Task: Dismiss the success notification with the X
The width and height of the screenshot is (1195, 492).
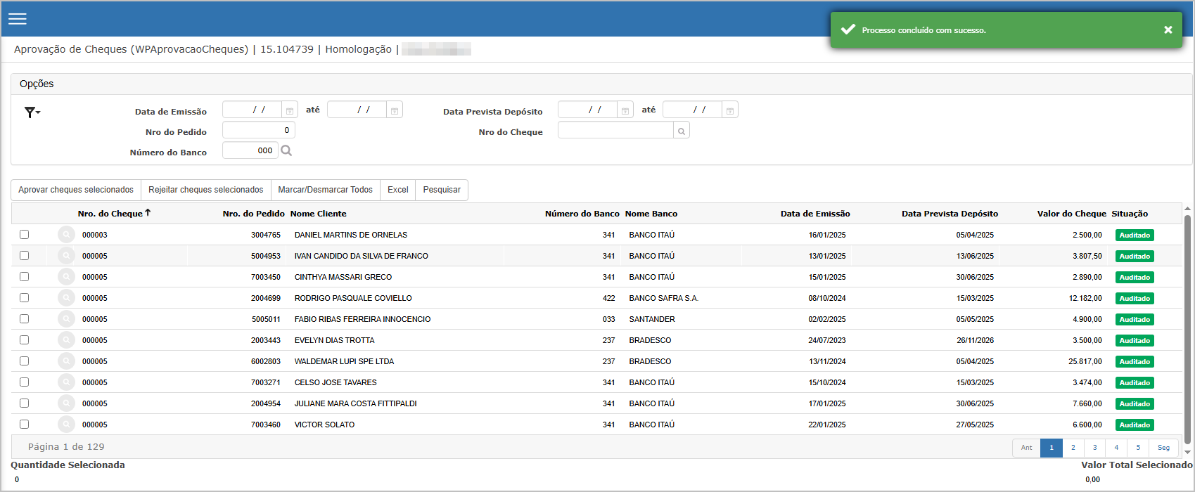Action: (x=1168, y=30)
